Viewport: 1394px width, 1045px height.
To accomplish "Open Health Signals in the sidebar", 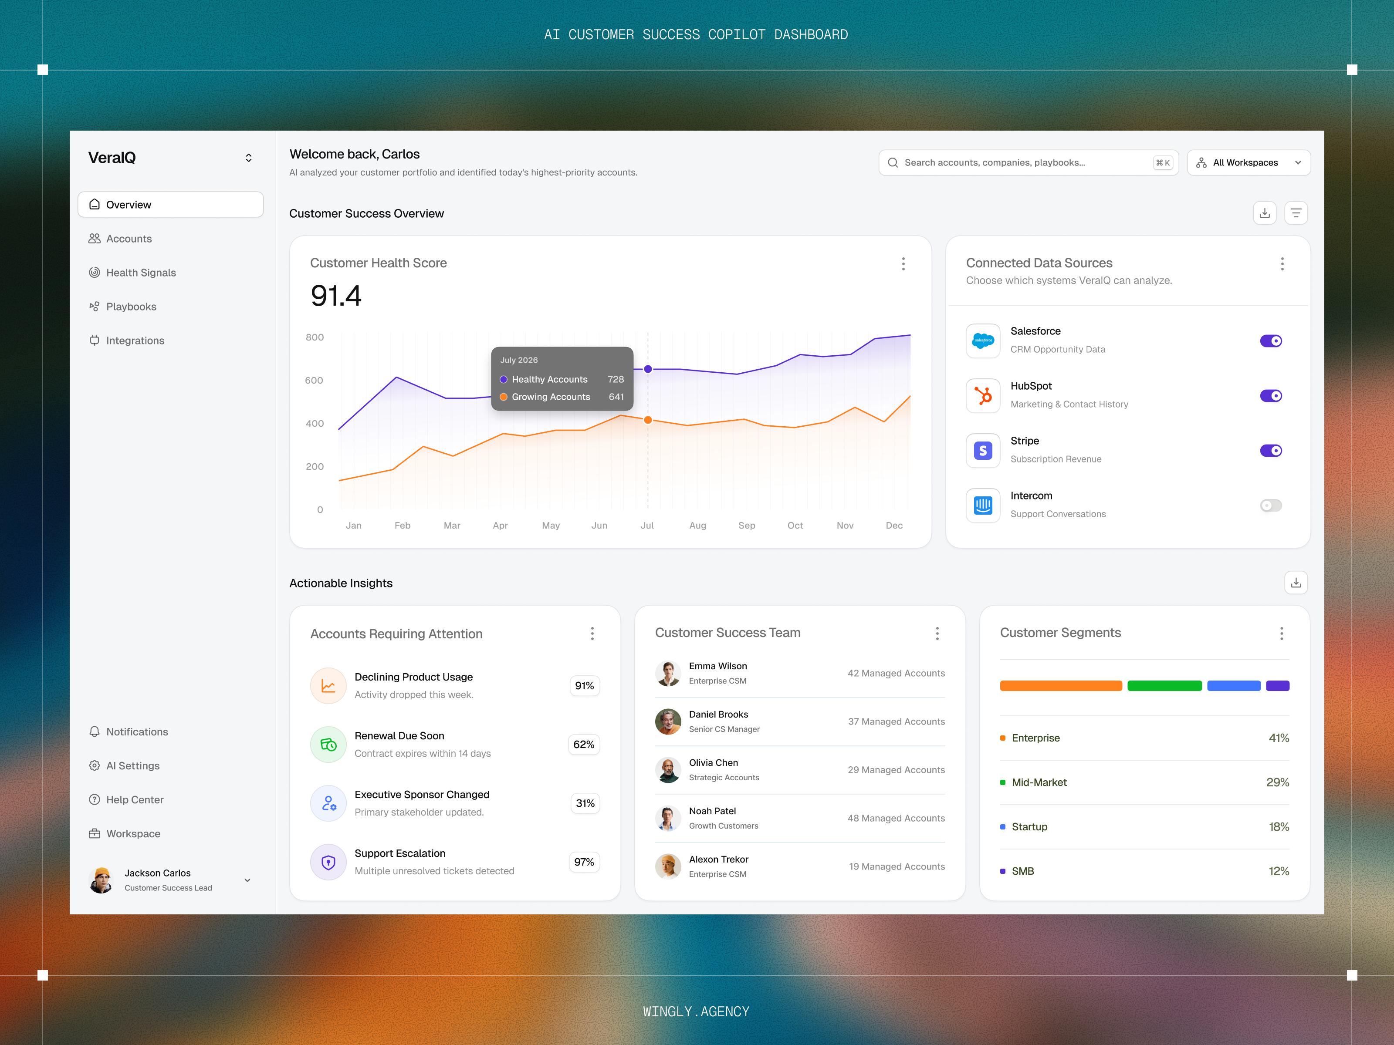I will click(x=170, y=273).
